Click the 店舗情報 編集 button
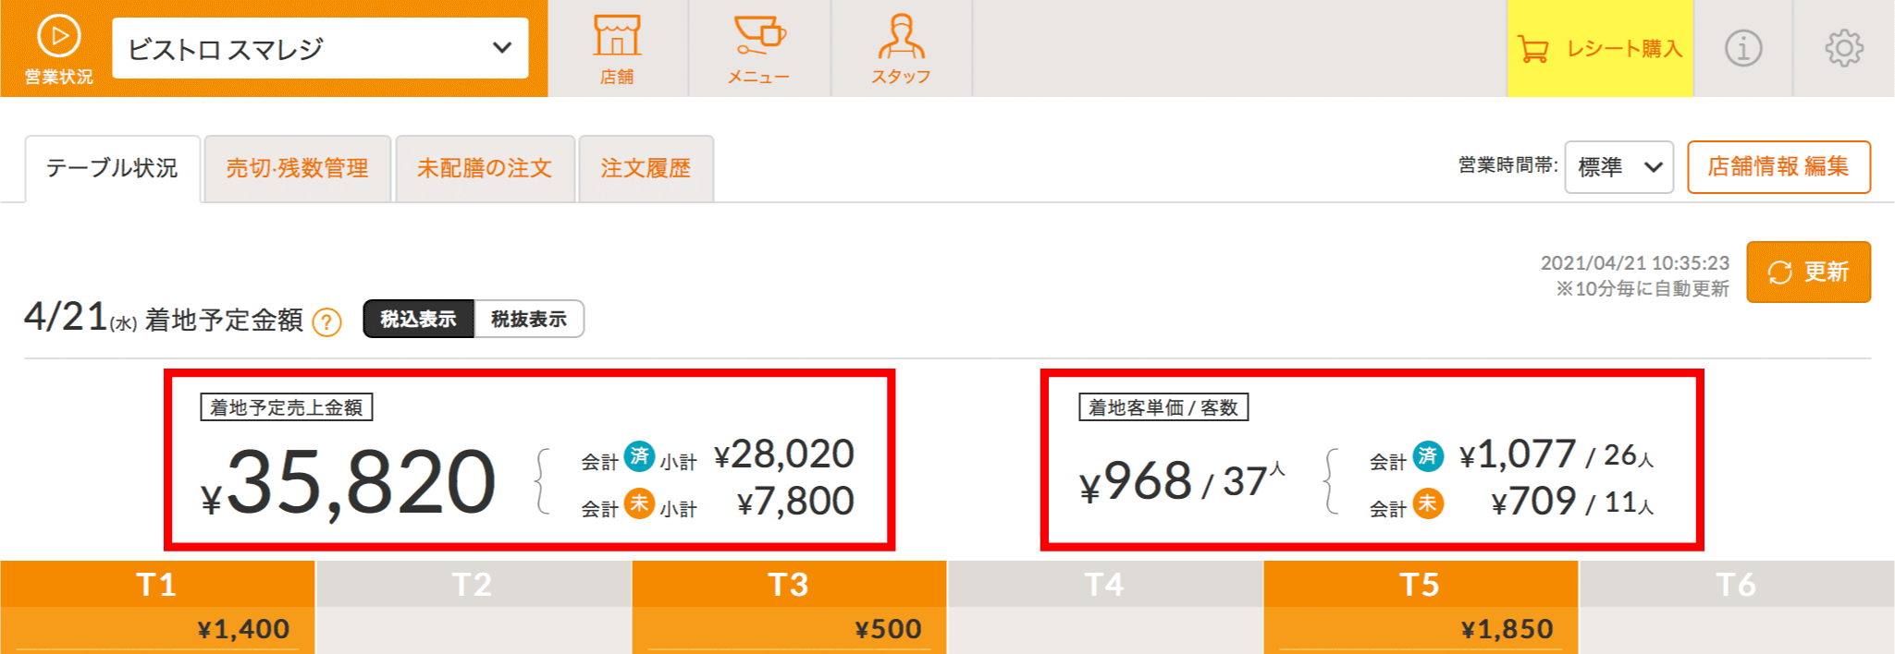 point(1778,167)
